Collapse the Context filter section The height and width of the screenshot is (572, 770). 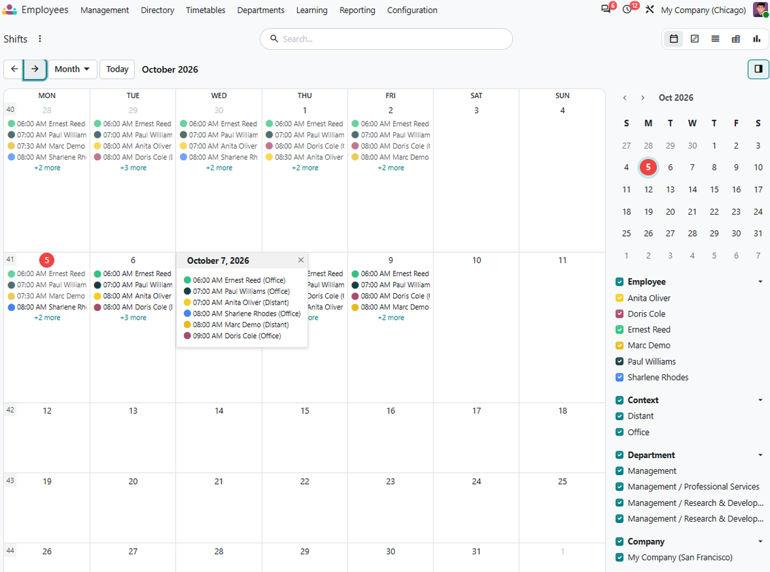(760, 400)
